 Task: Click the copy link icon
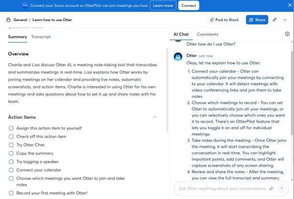coord(274,20)
